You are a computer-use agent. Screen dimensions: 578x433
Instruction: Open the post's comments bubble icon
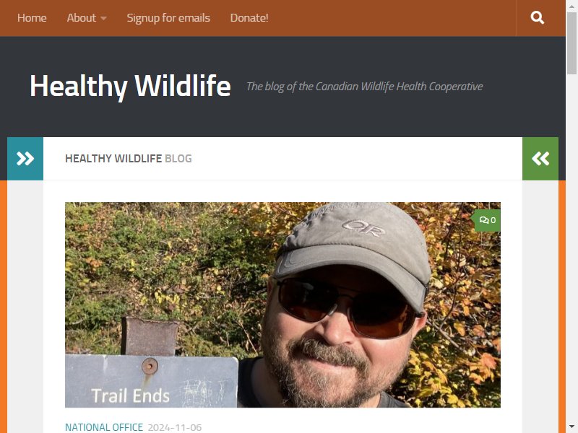pos(484,220)
